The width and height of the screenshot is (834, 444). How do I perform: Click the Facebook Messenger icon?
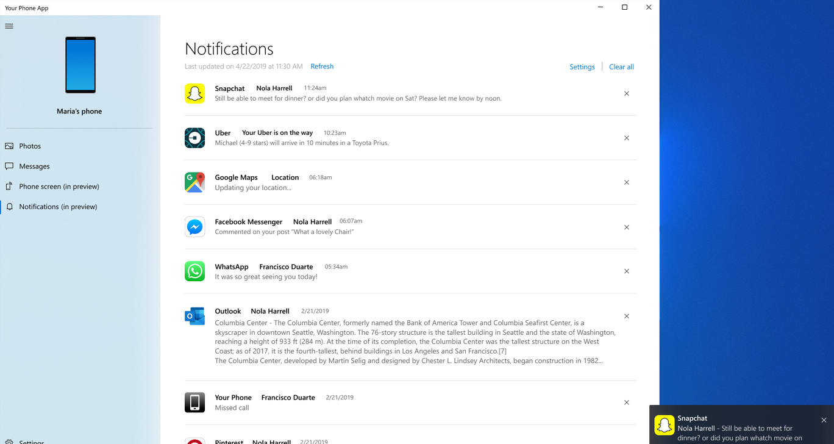(x=194, y=227)
